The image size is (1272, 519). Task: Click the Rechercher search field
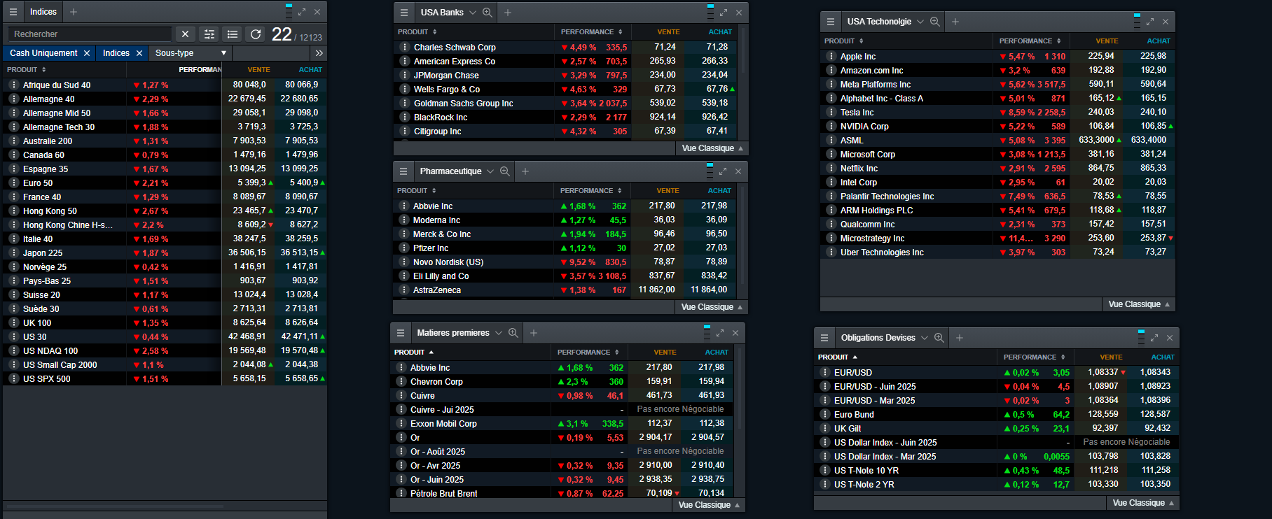click(90, 34)
